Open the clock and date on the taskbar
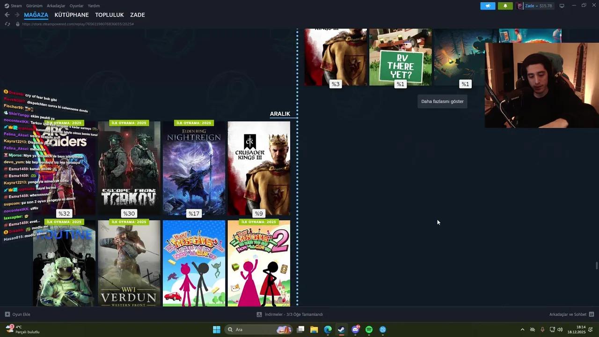Screen dimensions: 599x337 click(x=577, y=330)
